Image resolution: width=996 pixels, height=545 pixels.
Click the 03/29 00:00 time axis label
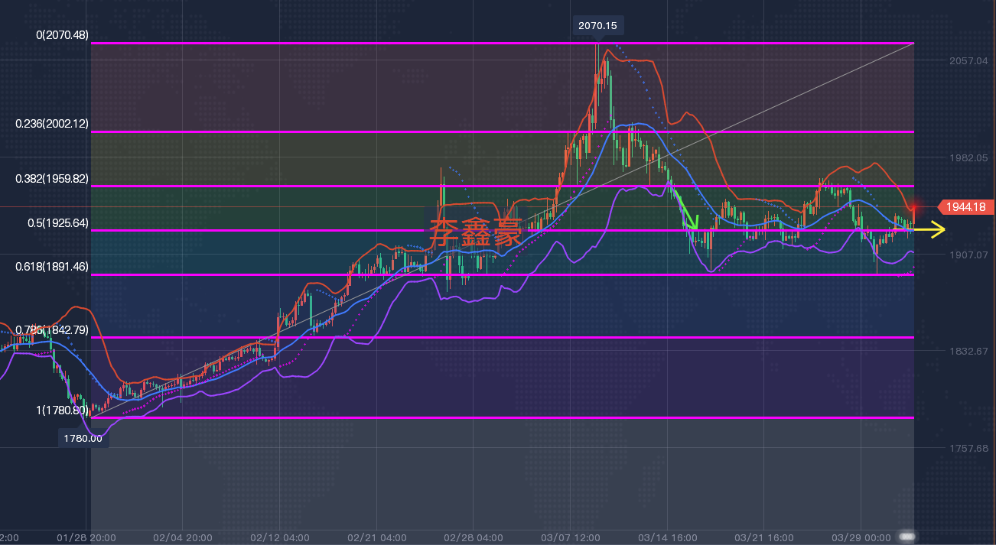(x=861, y=537)
